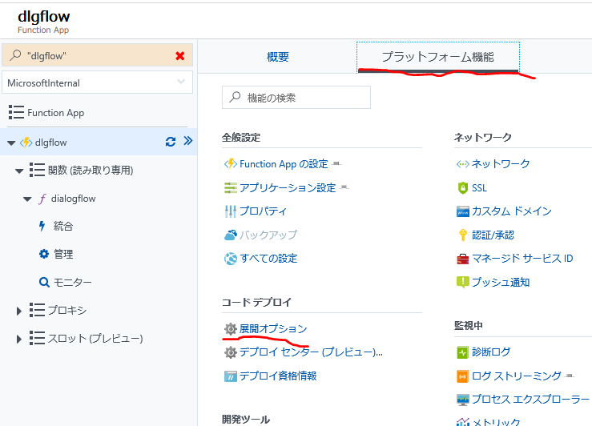Click the greyed-out バックアップ link
Viewport: 592px width, 426px height.
[x=268, y=235]
